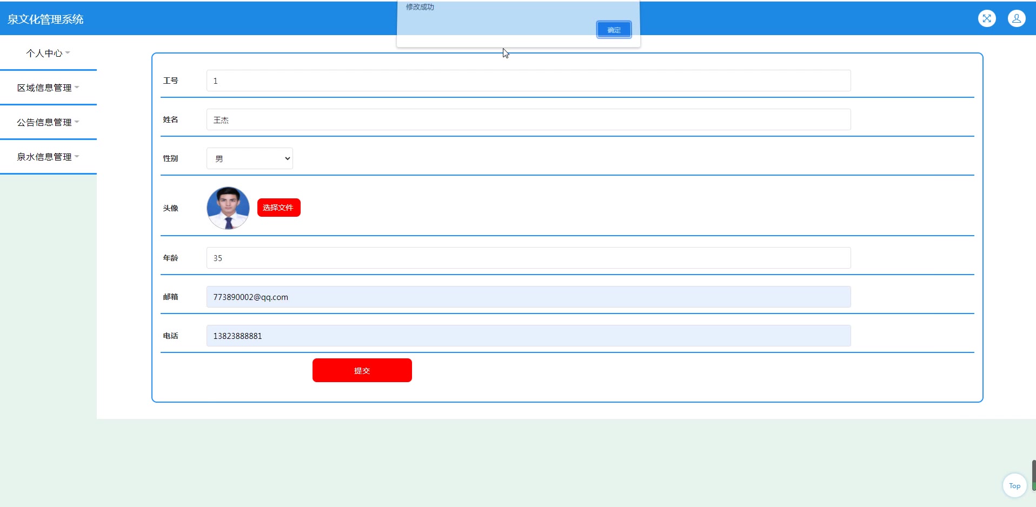Click the 电话 field label
Screen dimensions: 1036x507
tap(170, 336)
